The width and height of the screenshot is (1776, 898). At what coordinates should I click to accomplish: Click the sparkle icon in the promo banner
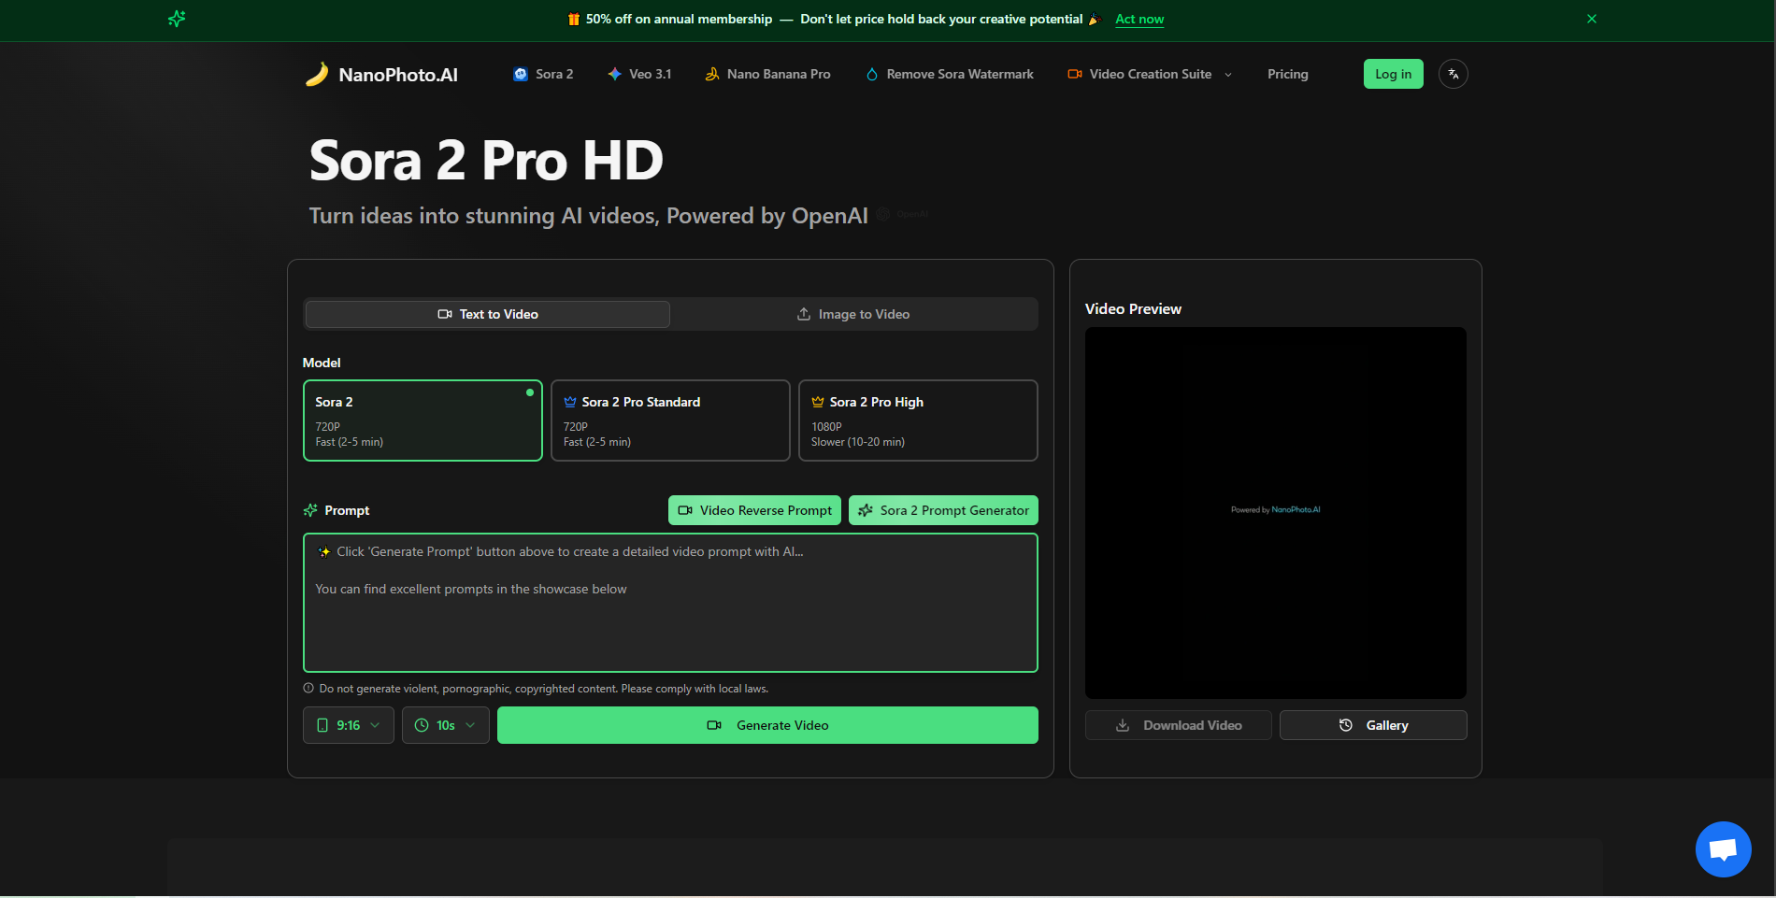pos(177,19)
